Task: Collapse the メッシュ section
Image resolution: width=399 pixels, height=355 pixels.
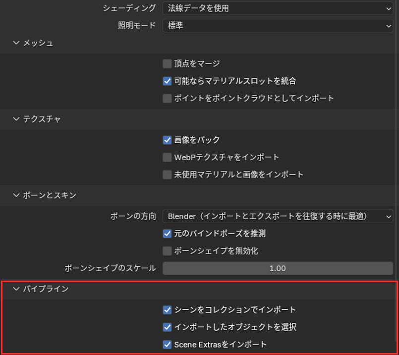Action: [16, 43]
